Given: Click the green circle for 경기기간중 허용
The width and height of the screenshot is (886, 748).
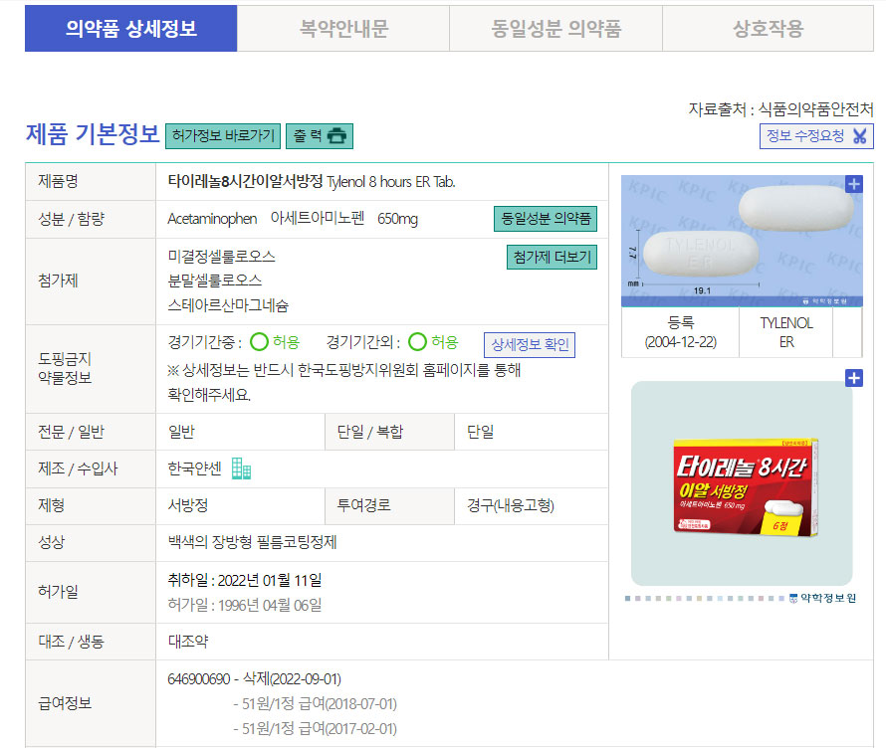Looking at the screenshot, I should pos(260,341).
